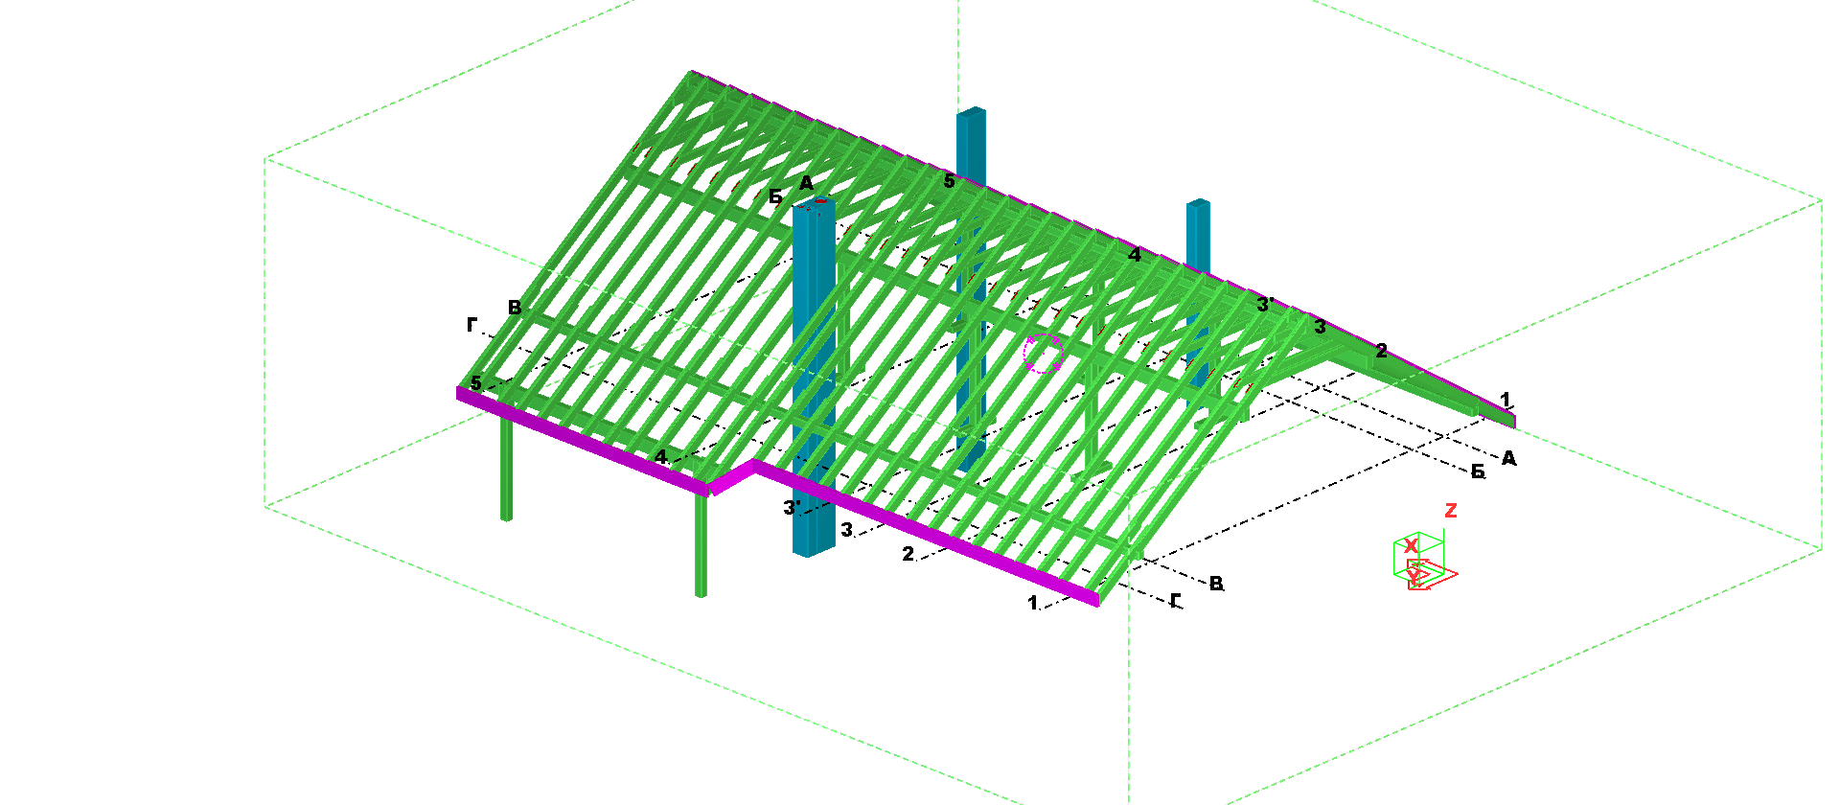Click grid axis label Г at the left

coord(471,326)
